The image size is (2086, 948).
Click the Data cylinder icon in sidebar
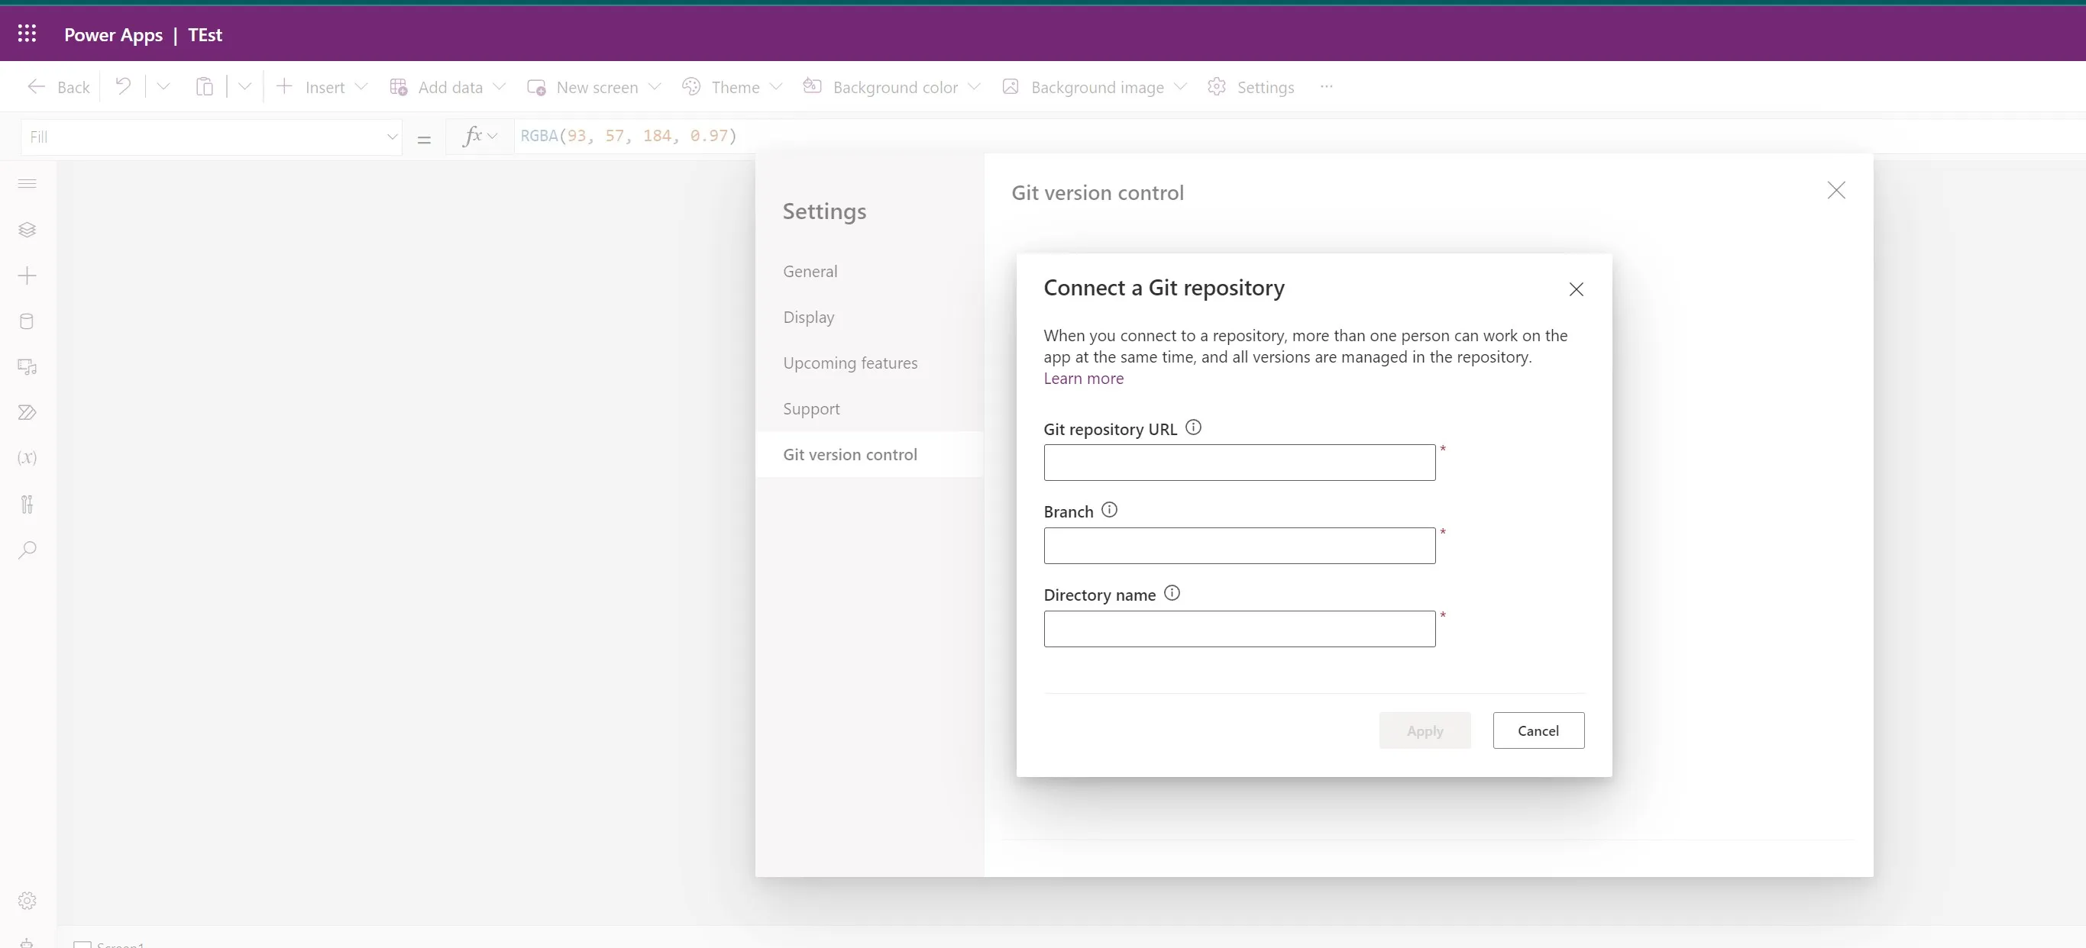27,322
